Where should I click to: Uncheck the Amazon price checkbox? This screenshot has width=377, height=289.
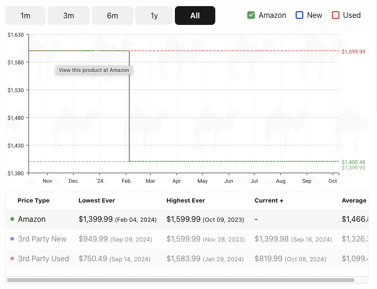tap(251, 15)
